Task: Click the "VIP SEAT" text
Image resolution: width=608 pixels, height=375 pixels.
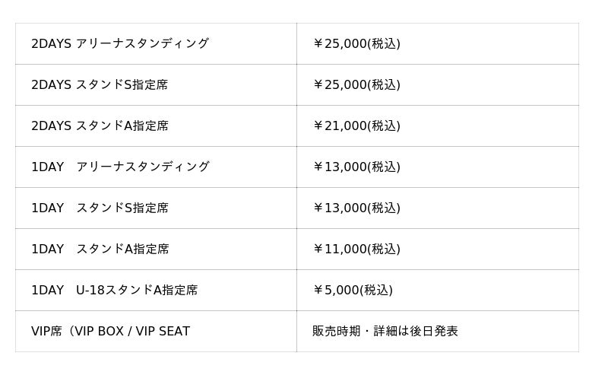Action: 163,332
